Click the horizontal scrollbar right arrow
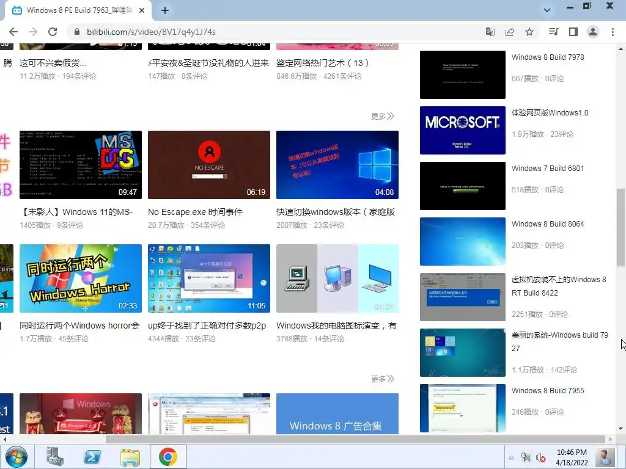The image size is (626, 469). point(611,439)
